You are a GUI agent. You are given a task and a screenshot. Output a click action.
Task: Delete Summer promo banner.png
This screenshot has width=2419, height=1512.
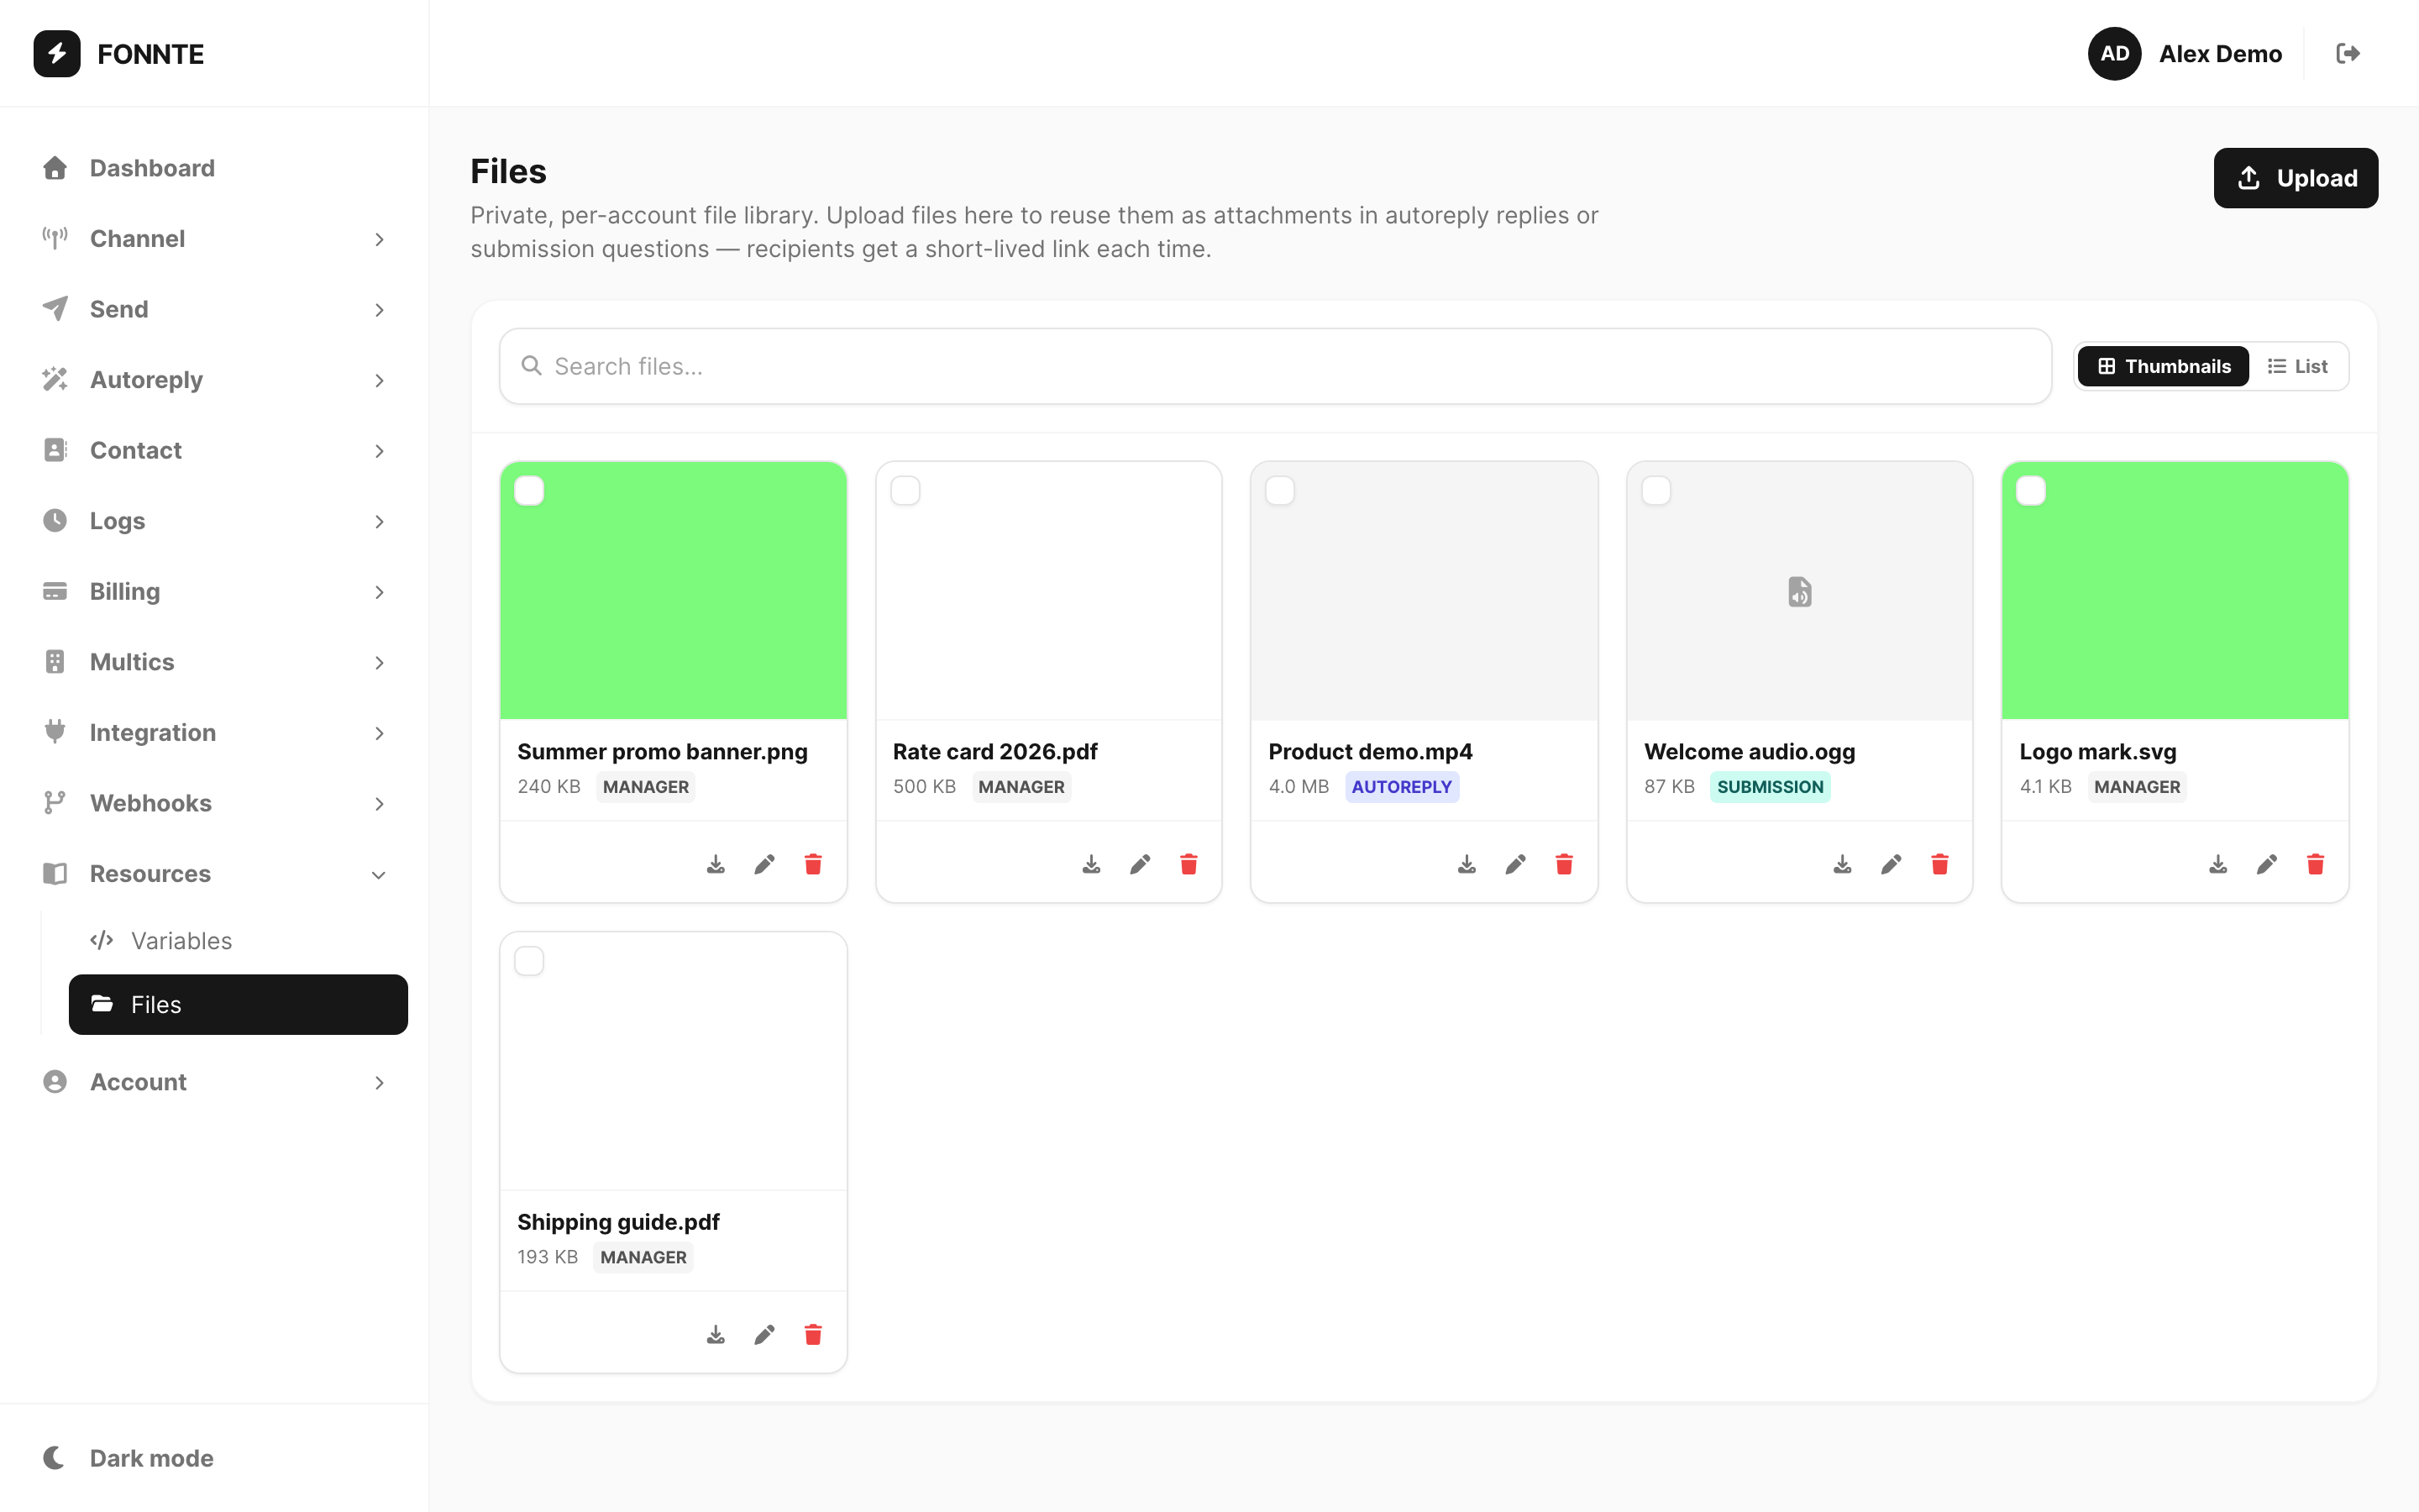pos(813,864)
